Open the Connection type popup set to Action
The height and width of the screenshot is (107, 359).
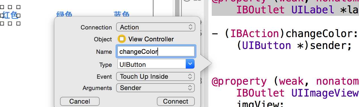(155, 27)
